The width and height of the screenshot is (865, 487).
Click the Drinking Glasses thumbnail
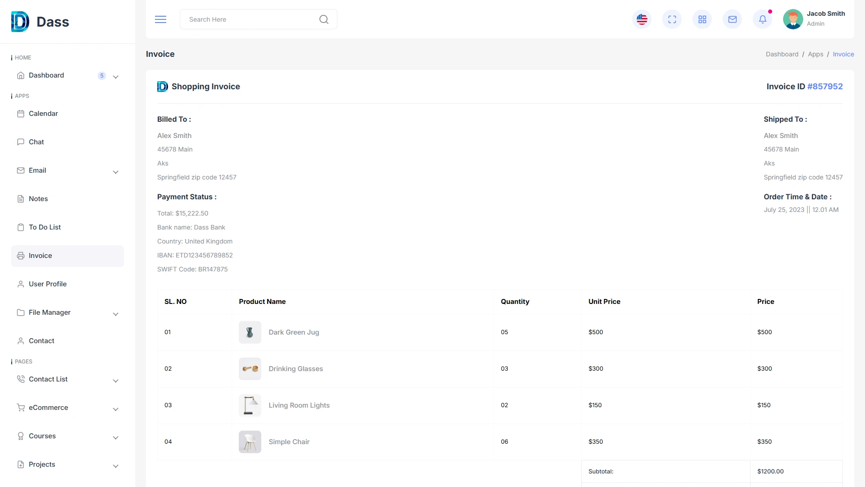pos(250,369)
